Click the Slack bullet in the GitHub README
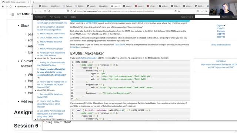 [x=25, y=25]
